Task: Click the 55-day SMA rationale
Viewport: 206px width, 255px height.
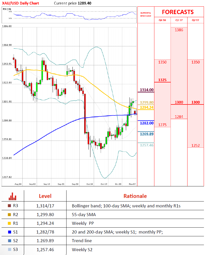Action: (84, 215)
